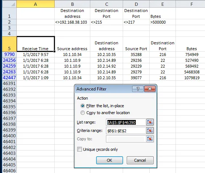Confirm filter with the OK button

[110, 160]
